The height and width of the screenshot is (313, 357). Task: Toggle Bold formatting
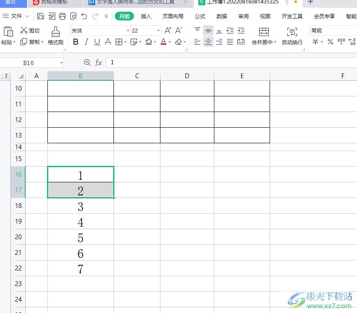76,42
